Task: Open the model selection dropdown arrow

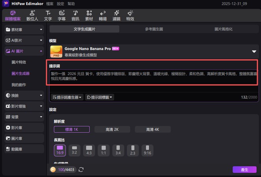Action: pyautogui.click(x=254, y=52)
